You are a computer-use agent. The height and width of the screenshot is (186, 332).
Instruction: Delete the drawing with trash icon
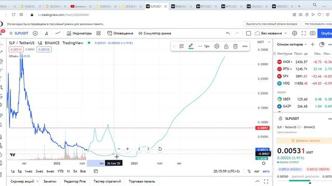click(x=235, y=46)
